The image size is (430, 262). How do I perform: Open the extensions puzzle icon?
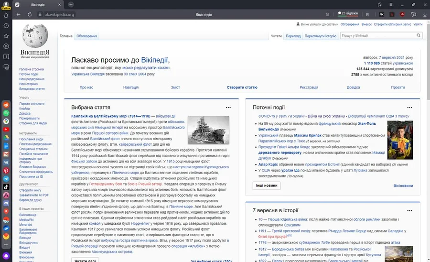click(414, 14)
